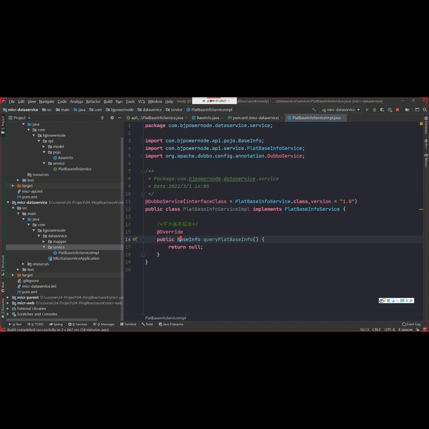Switch to the BaseInfo.java editor tab
429x429 pixels.
[208, 118]
